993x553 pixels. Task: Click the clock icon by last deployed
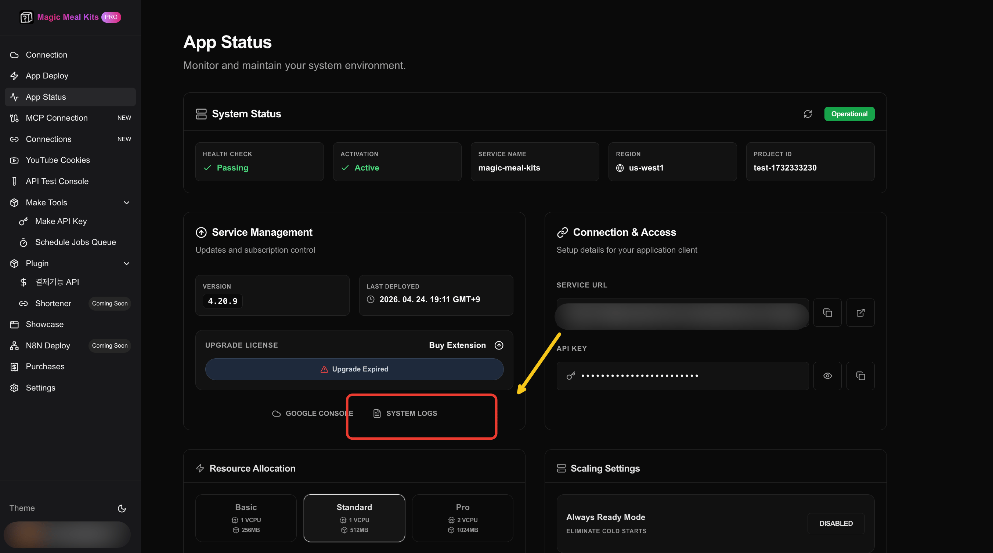pos(371,299)
